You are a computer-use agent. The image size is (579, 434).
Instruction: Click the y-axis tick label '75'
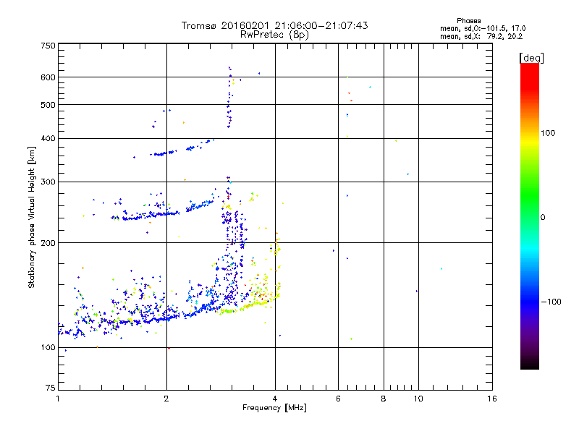(51, 388)
